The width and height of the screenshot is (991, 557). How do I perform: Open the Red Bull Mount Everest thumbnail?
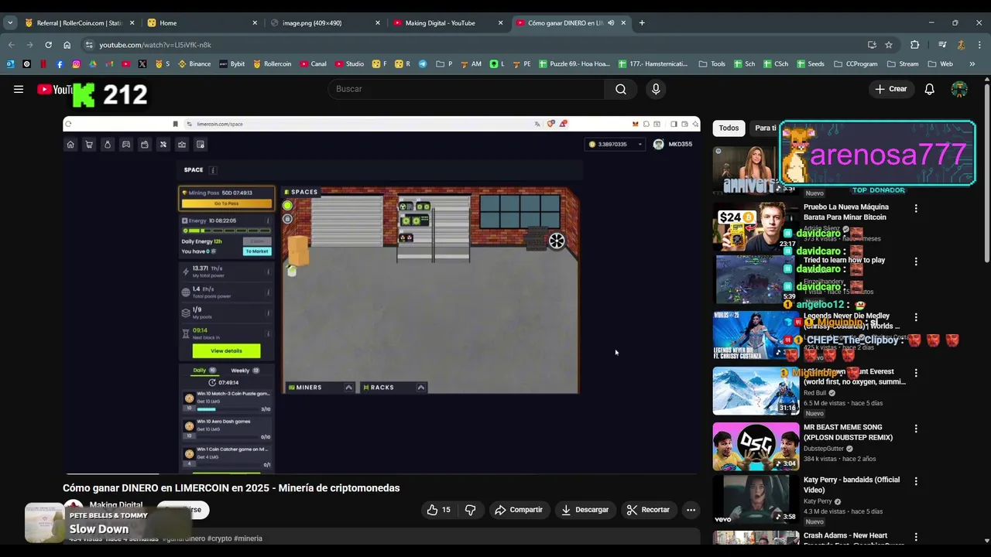point(756,391)
